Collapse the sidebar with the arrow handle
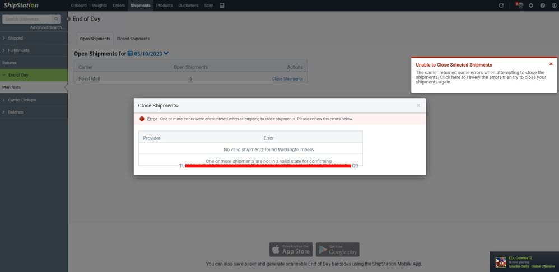The image size is (559, 272). (68, 19)
